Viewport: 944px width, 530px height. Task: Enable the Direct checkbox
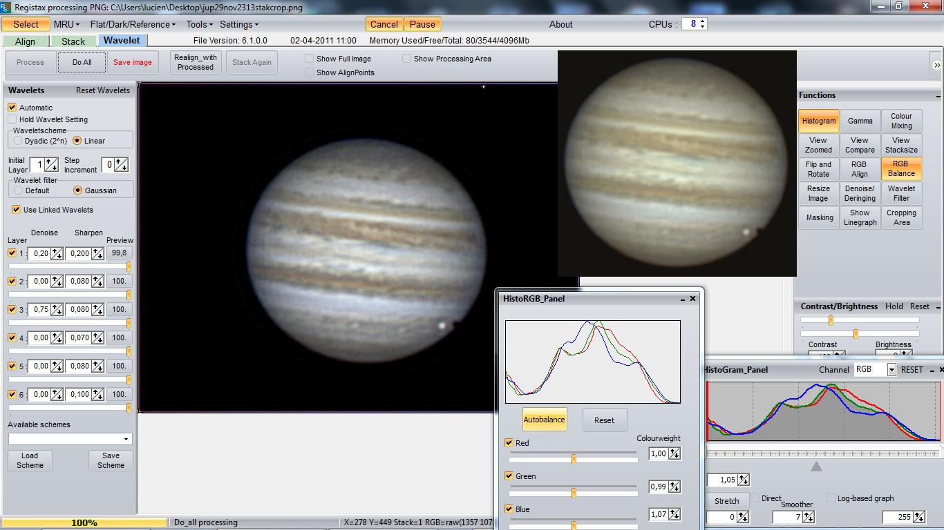click(x=756, y=498)
